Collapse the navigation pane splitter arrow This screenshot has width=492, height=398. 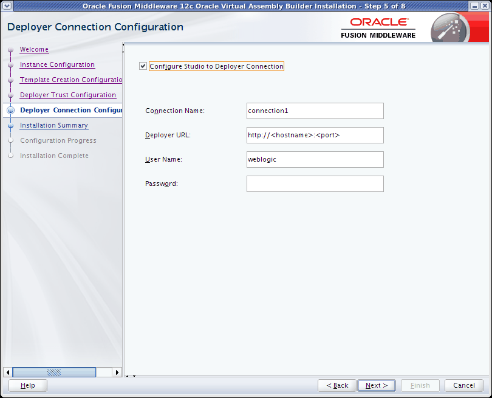click(x=123, y=44)
